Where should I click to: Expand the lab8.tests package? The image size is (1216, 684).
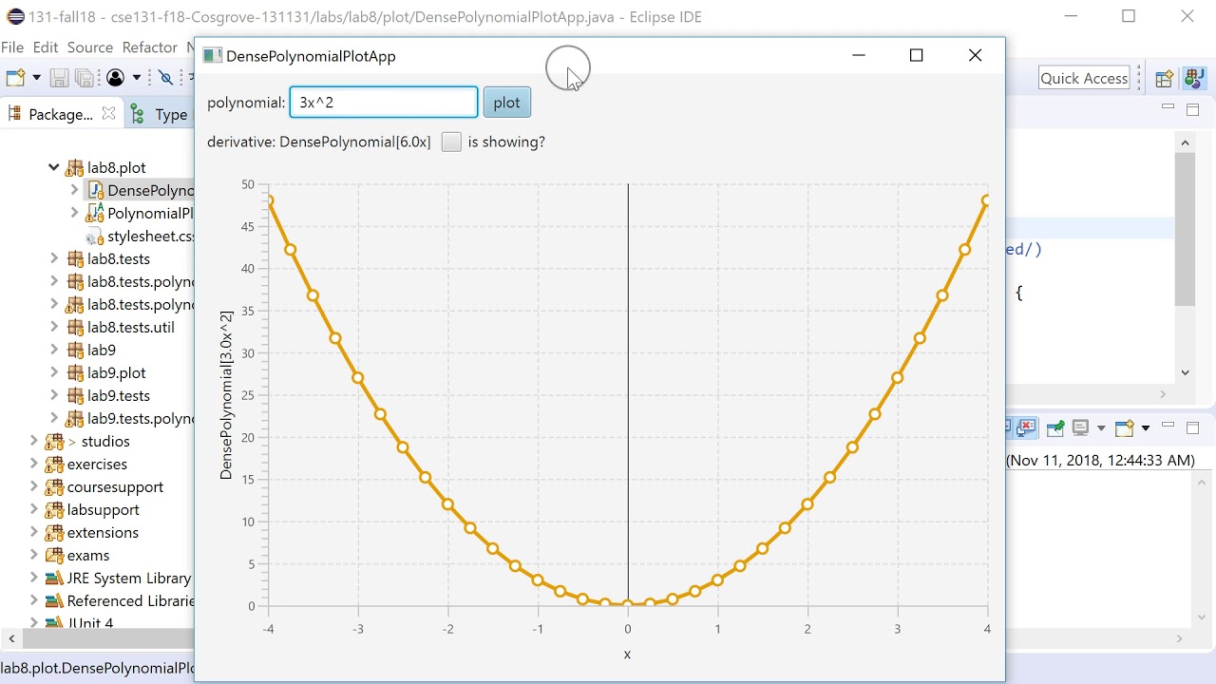pos(54,258)
